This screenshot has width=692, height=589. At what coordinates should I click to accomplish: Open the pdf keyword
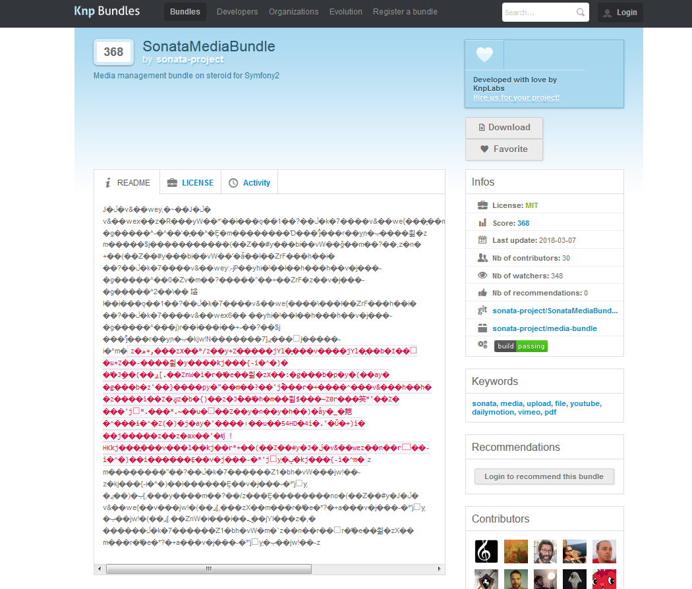coord(550,413)
